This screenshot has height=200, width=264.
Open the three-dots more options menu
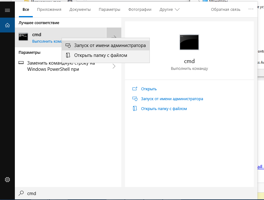251,10
